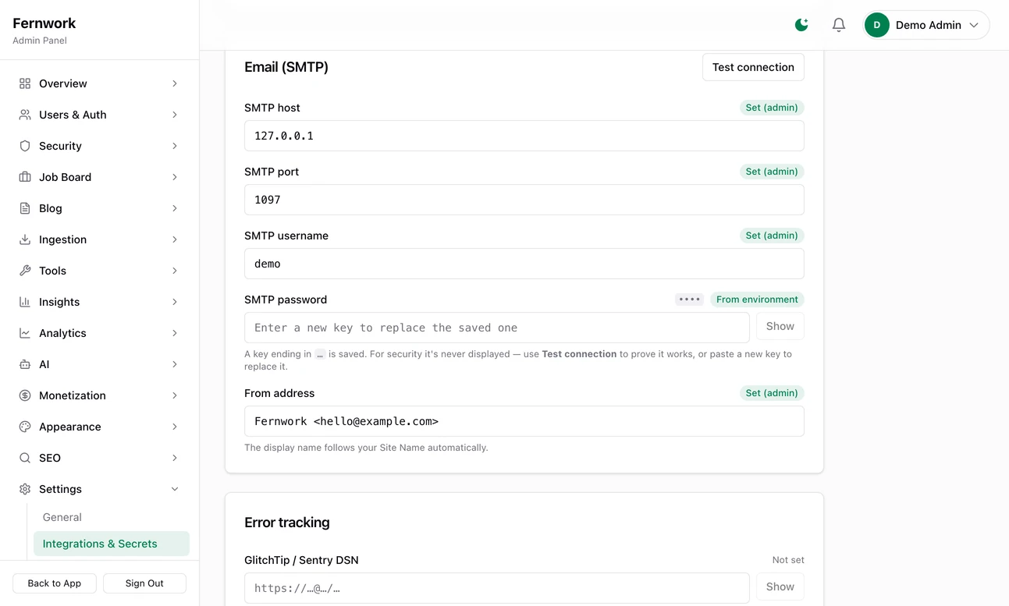
Task: Click the Appearance palette icon
Action: 25,427
